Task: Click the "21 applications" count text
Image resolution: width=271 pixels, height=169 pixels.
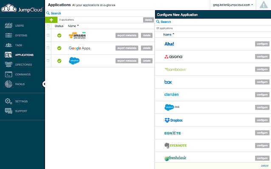Action: point(164,28)
